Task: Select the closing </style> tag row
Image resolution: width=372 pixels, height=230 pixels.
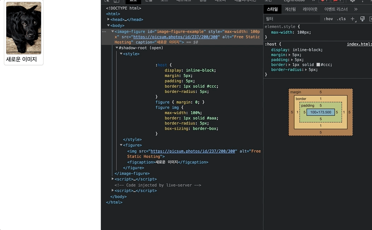Action: coord(132,139)
